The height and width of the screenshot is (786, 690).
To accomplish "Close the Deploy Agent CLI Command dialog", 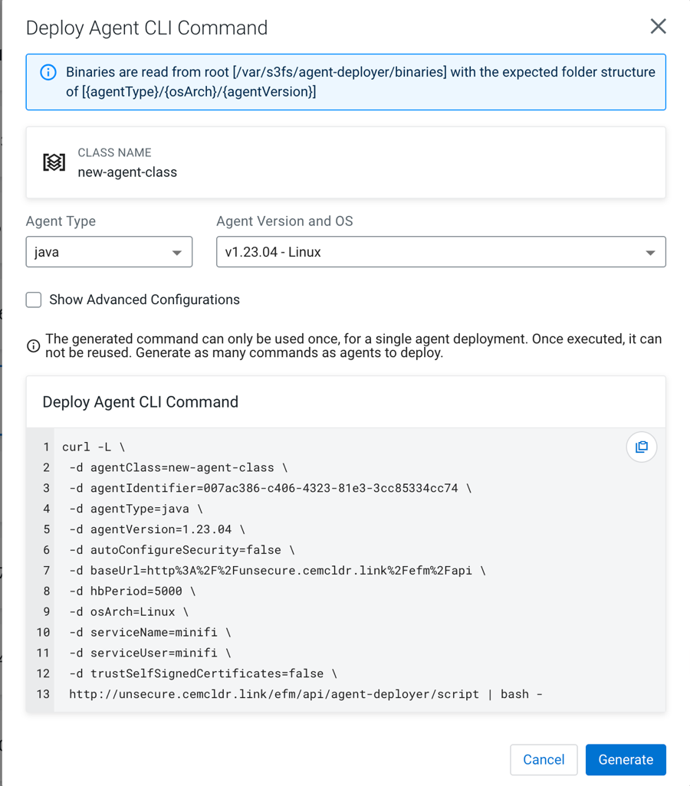I will [x=658, y=27].
